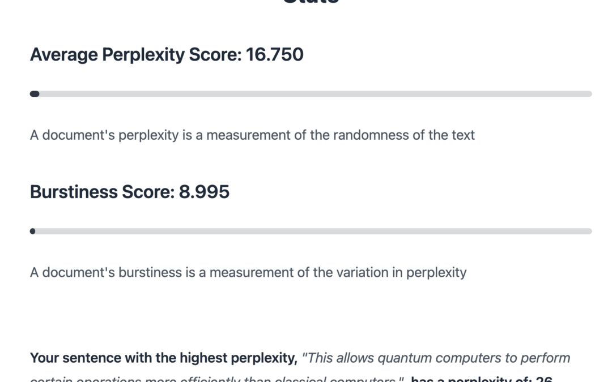
Task: Click the italic quote starting "This allows quantum"
Action: click(x=436, y=358)
